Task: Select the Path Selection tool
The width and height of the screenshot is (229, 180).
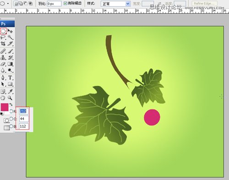Action: click(3, 84)
